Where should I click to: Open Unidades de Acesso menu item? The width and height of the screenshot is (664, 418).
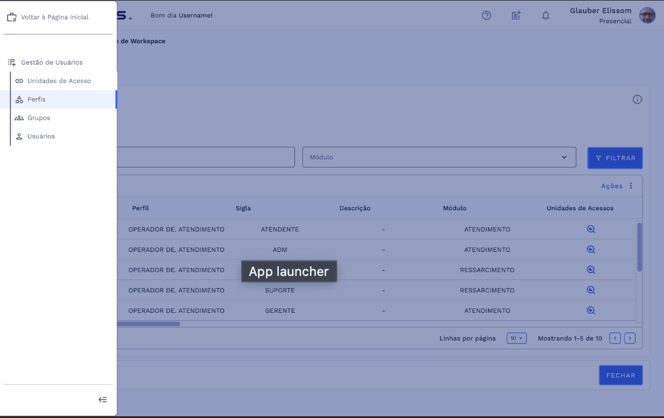point(59,81)
